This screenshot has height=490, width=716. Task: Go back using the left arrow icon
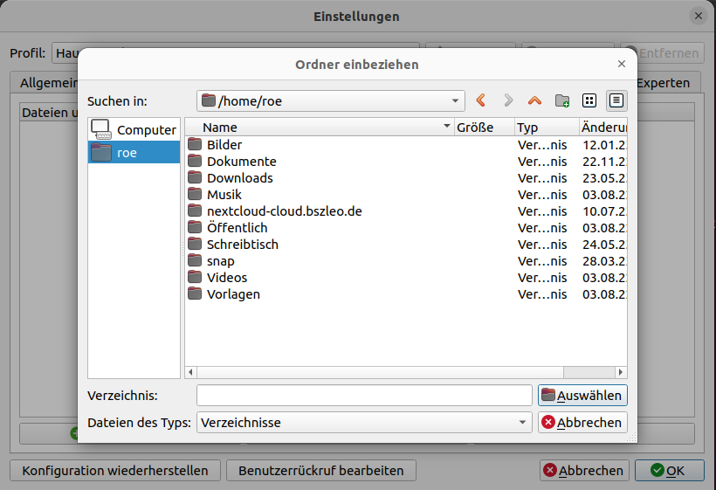coord(480,100)
